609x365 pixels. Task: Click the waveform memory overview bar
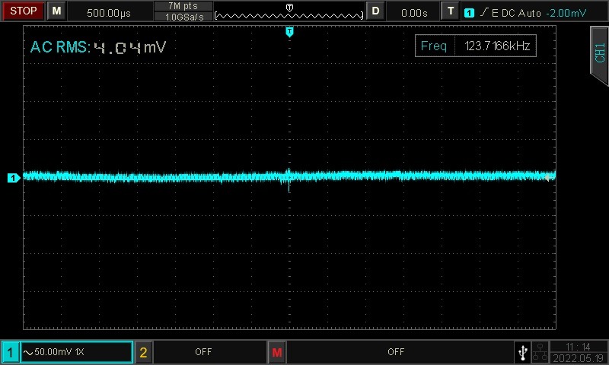[x=289, y=15]
